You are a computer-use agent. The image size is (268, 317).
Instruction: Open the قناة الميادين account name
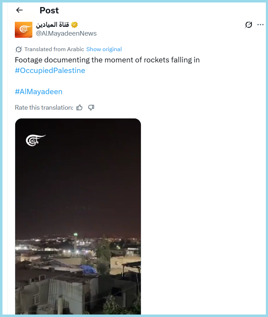click(x=52, y=25)
